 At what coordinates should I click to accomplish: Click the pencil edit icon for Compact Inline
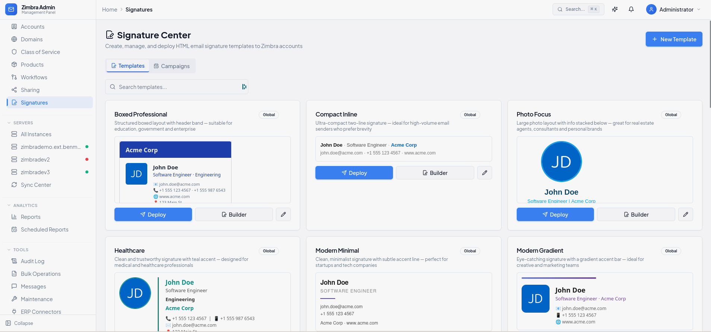click(x=485, y=173)
